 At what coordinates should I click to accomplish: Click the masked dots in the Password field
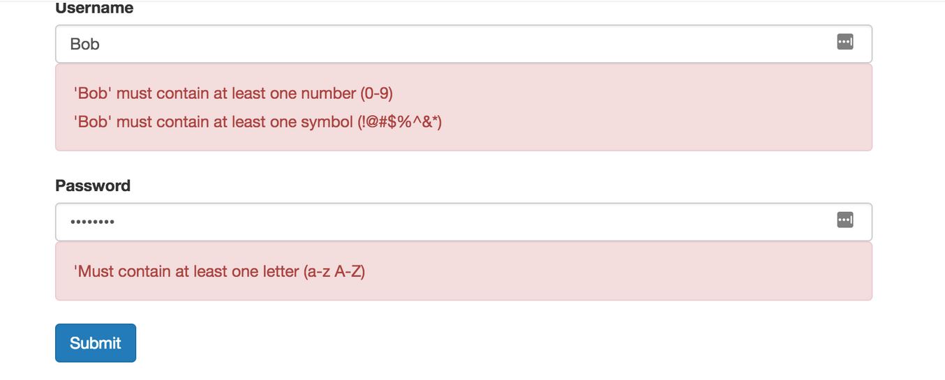point(92,222)
